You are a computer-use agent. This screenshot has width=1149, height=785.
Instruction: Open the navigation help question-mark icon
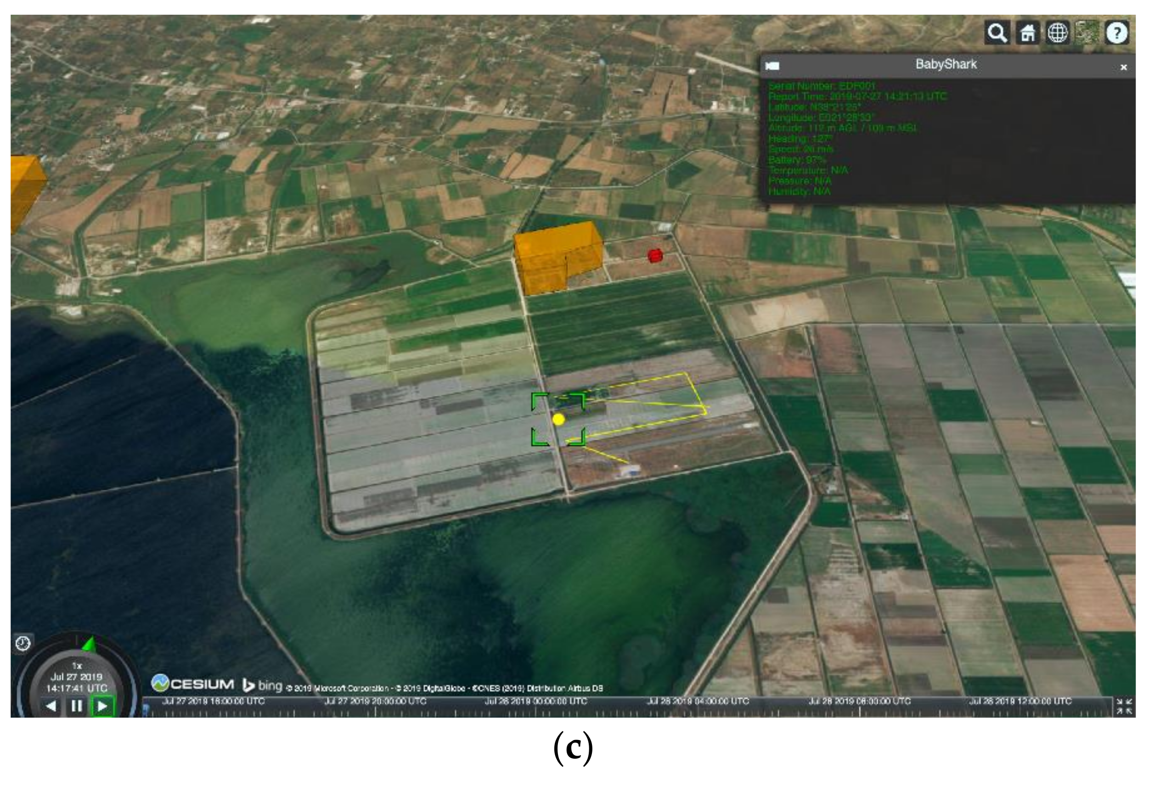pos(1116,33)
